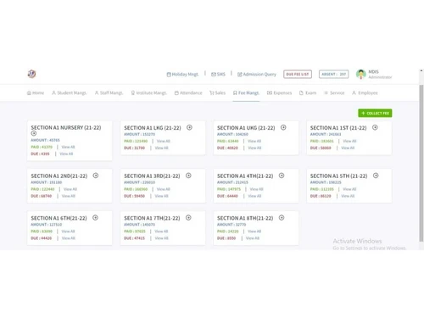View all paid fees for Nursery section
Screen dimensions: 424x318
pos(68,147)
